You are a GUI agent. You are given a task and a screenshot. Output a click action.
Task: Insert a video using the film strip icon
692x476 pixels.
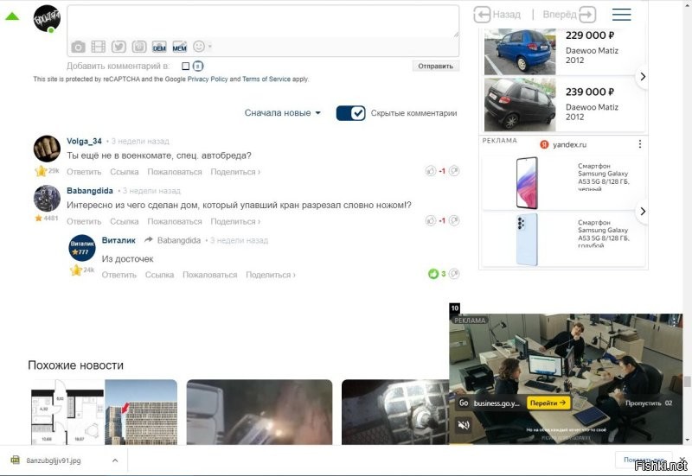coord(98,47)
